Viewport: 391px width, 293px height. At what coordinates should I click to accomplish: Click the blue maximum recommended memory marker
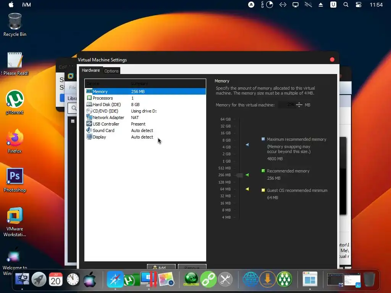tap(247, 145)
